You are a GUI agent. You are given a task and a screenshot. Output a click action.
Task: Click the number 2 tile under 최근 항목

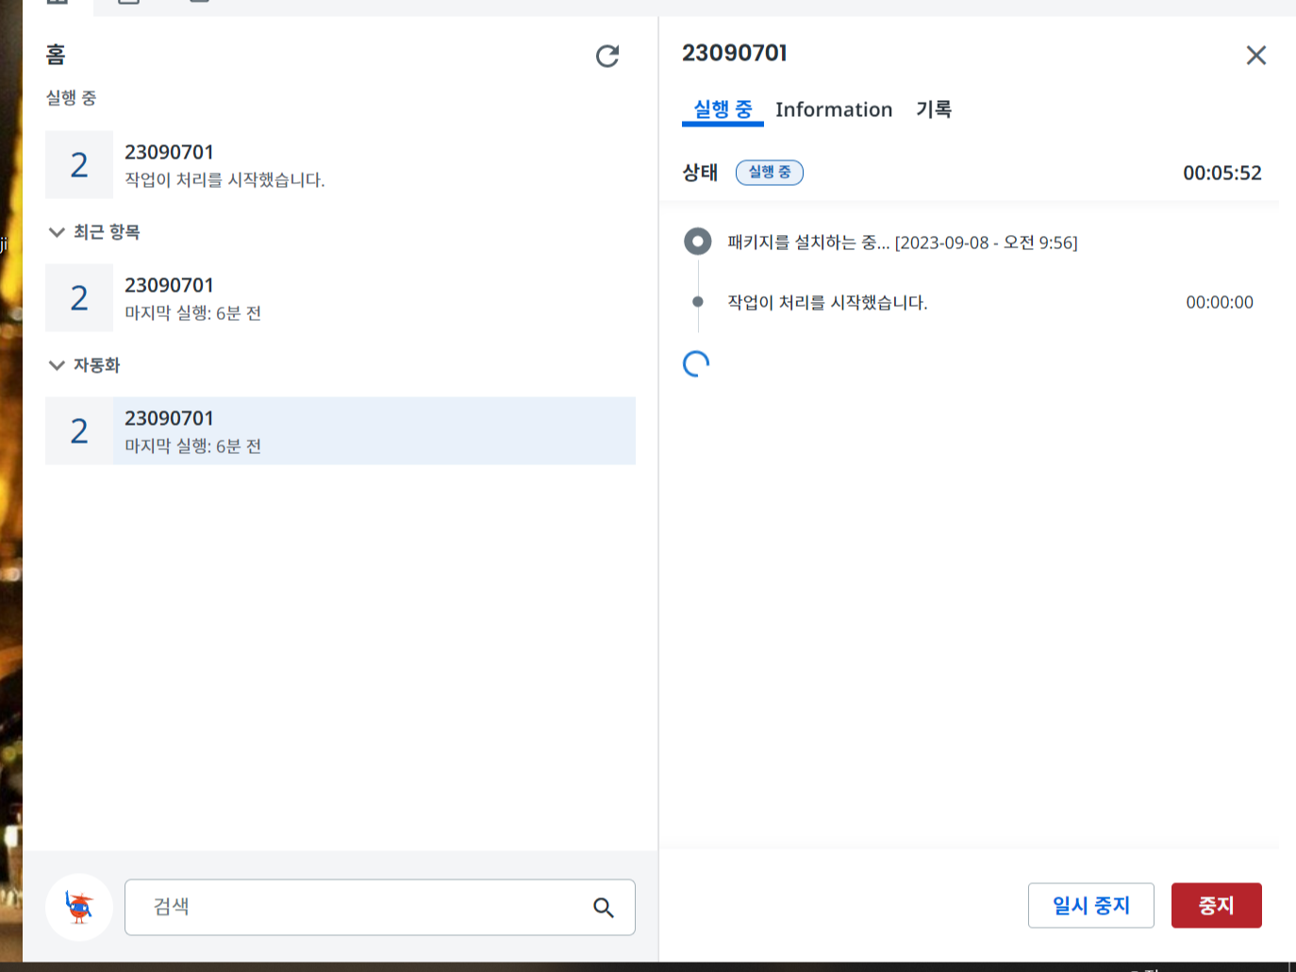(x=79, y=298)
